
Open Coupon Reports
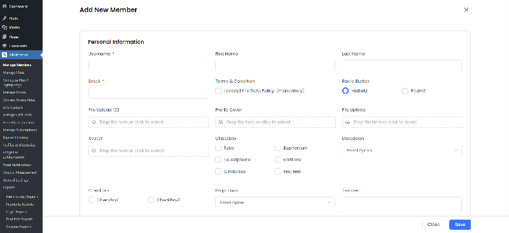(x=18, y=227)
